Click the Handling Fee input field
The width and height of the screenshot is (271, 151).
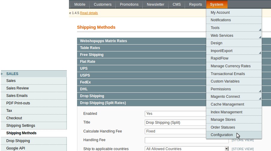point(187,140)
